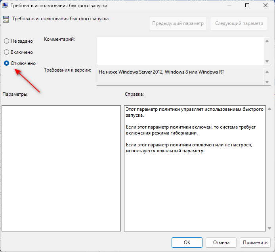Click comment box scroll up arrow

pyautogui.click(x=267, y=41)
